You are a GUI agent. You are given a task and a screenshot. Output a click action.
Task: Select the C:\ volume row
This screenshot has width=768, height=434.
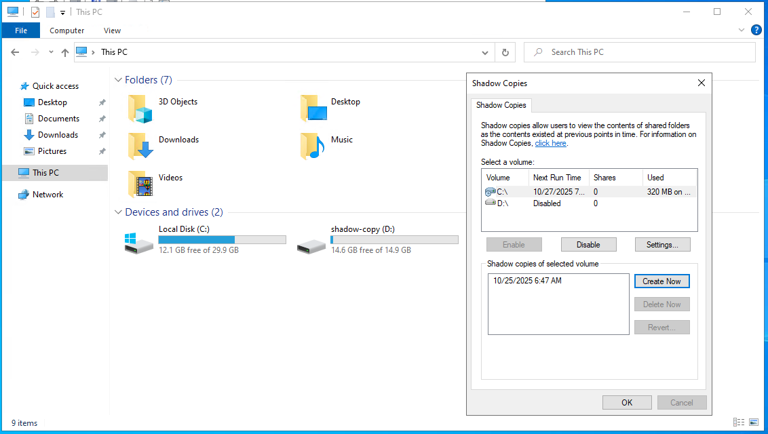tap(589, 192)
